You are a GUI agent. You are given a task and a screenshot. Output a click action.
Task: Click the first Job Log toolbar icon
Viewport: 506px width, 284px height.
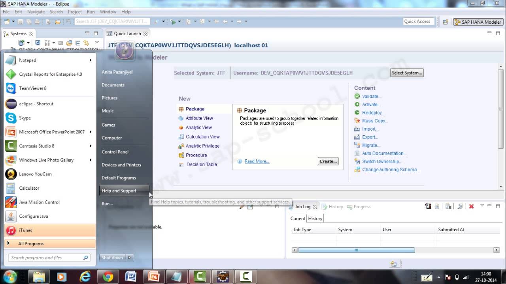(x=428, y=206)
